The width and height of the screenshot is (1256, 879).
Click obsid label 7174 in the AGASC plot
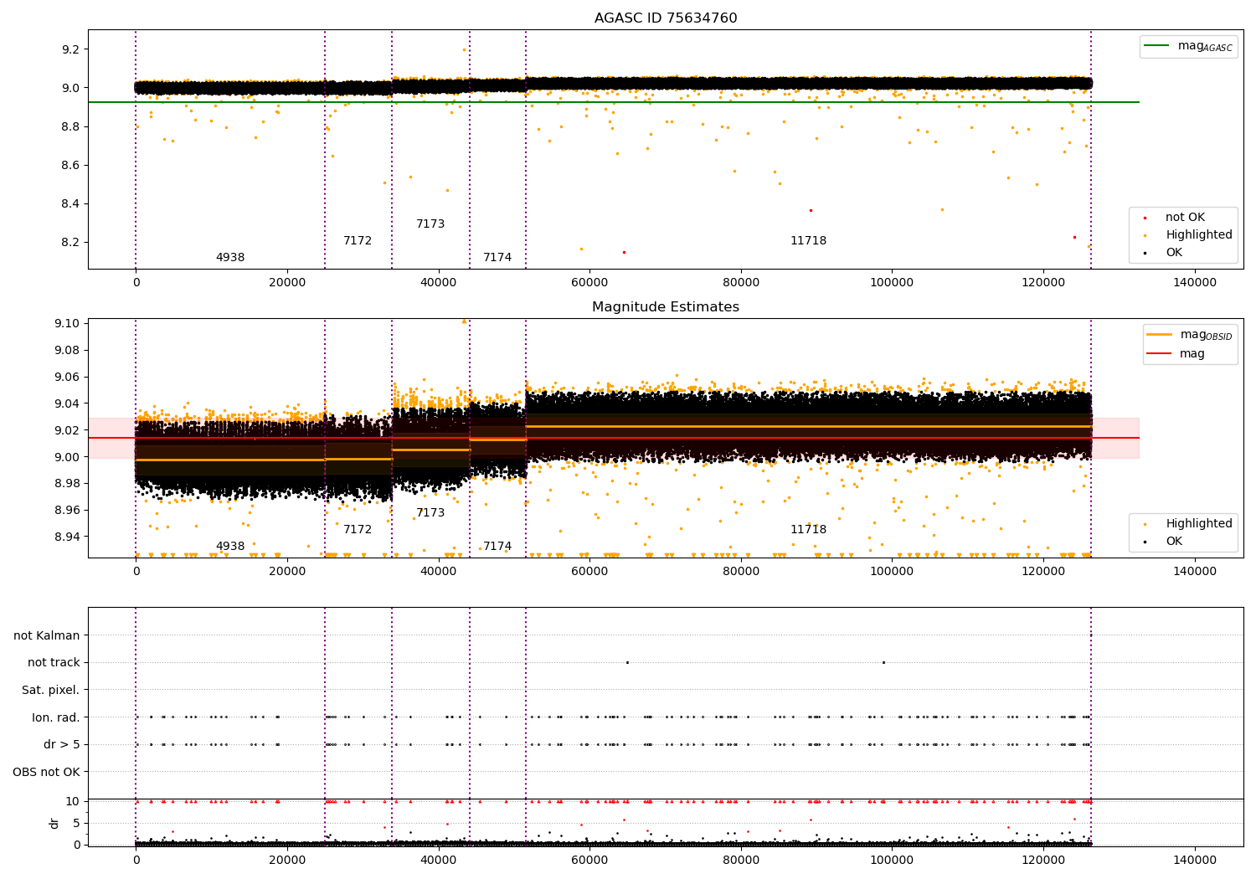[x=497, y=258]
